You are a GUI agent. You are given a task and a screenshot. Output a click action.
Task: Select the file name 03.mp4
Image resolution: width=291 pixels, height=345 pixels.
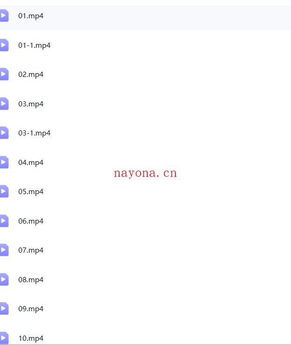coord(31,104)
